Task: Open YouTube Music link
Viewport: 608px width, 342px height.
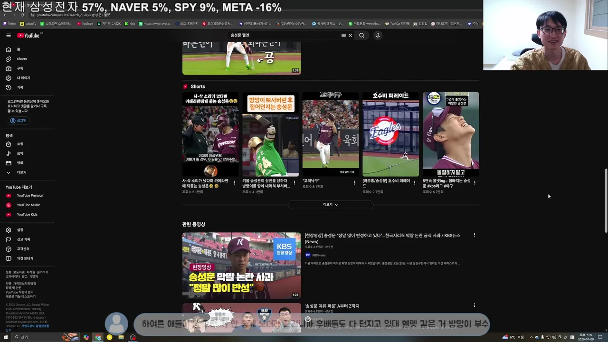Action: [28, 205]
